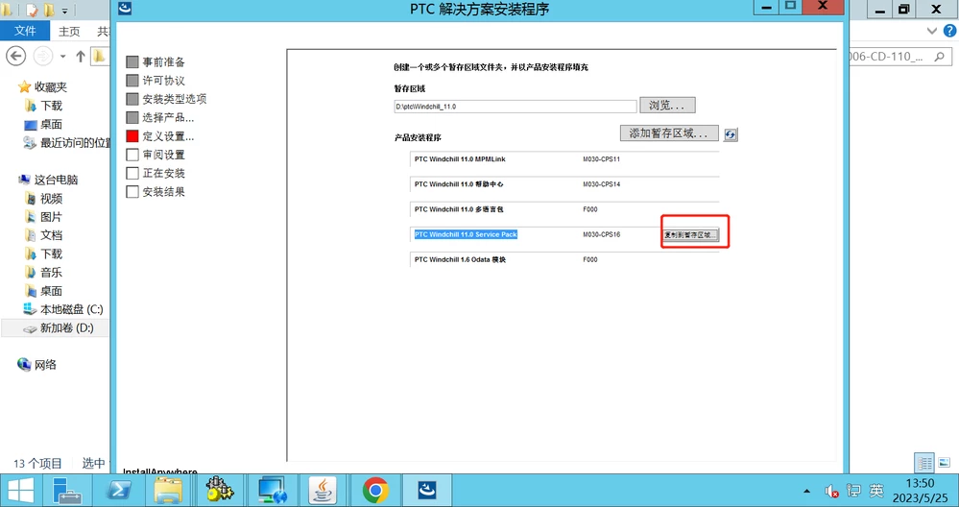
Task: Open the Java taskbar icon
Action: (323, 491)
